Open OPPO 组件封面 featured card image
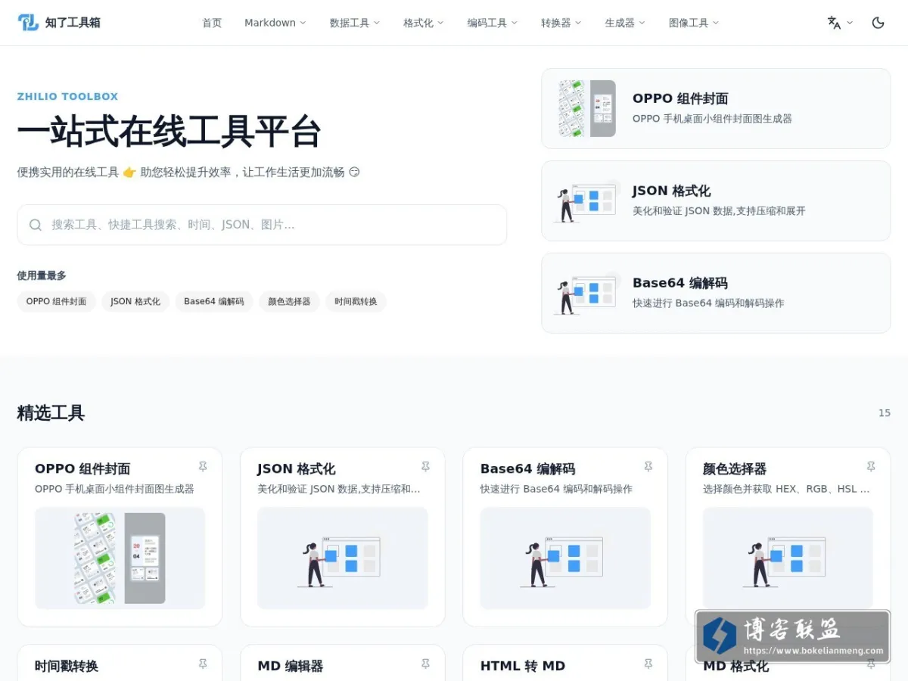This screenshot has height=681, width=908. [120, 558]
